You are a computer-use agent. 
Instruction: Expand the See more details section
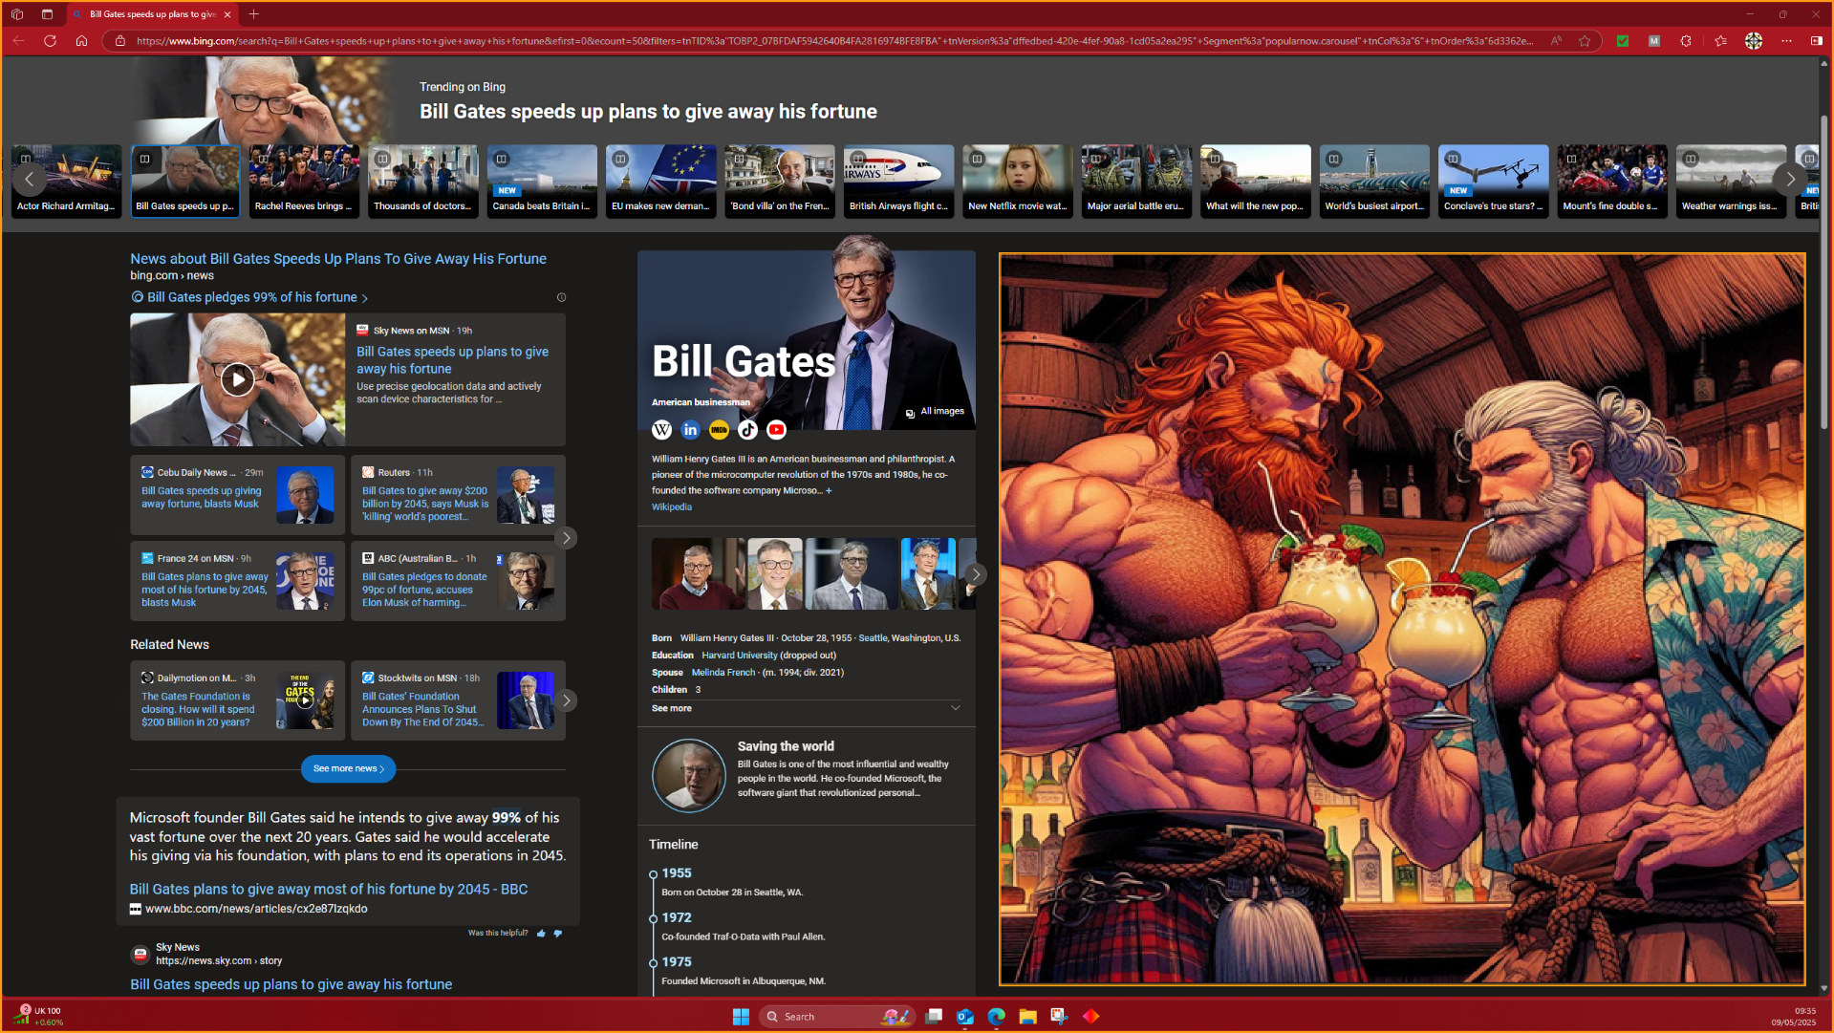(806, 708)
